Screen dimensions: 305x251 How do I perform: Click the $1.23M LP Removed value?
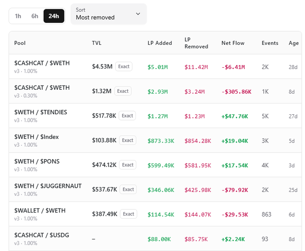(x=195, y=116)
